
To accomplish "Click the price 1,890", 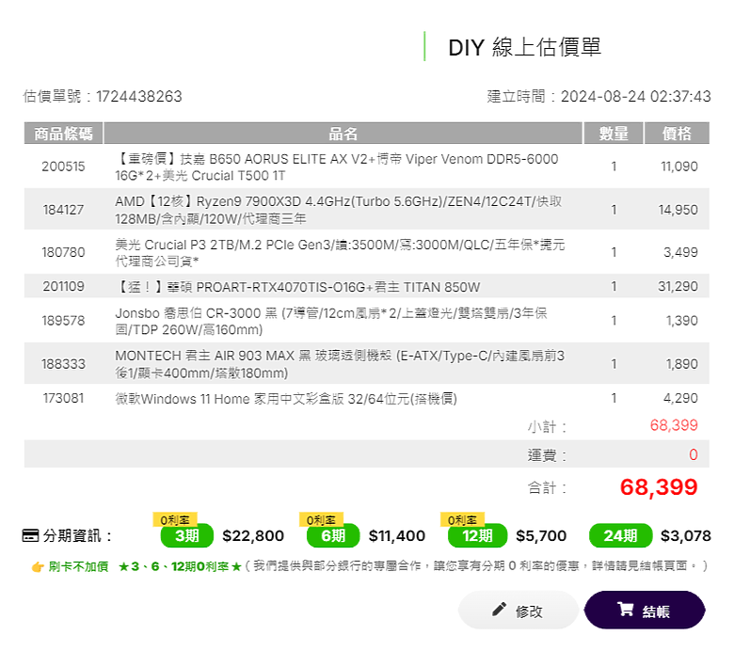I will pyautogui.click(x=681, y=364).
